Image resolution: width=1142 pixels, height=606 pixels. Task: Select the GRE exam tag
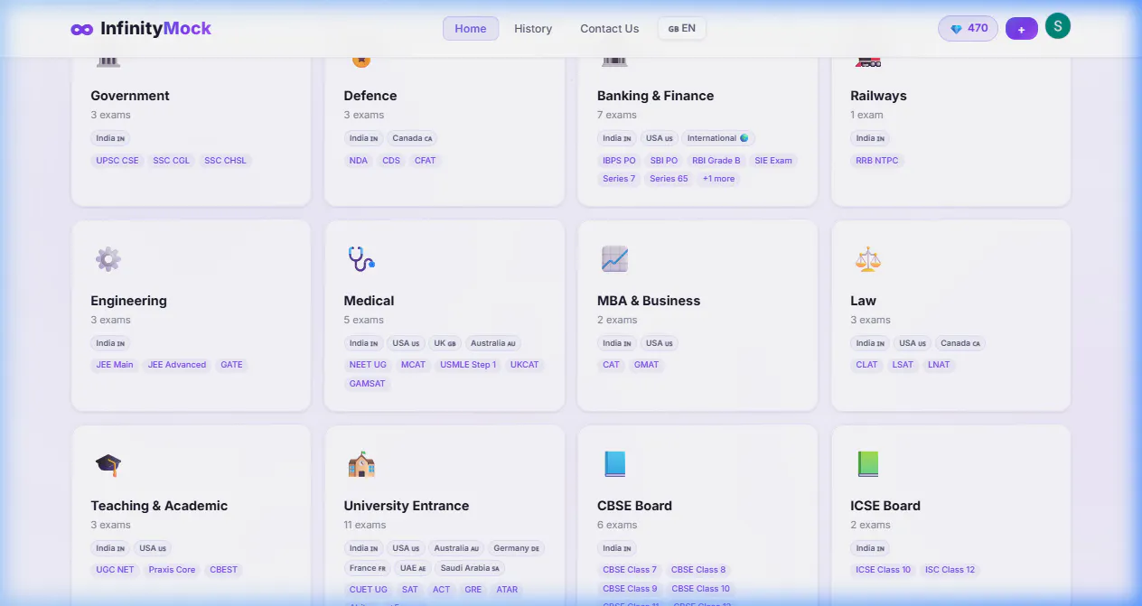click(x=473, y=590)
